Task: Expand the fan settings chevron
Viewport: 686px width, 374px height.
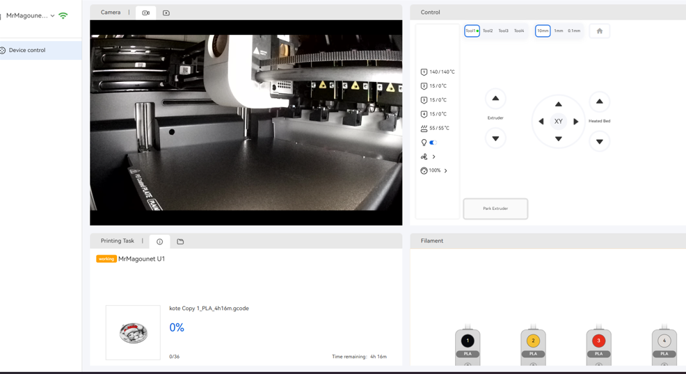Action: [433, 157]
